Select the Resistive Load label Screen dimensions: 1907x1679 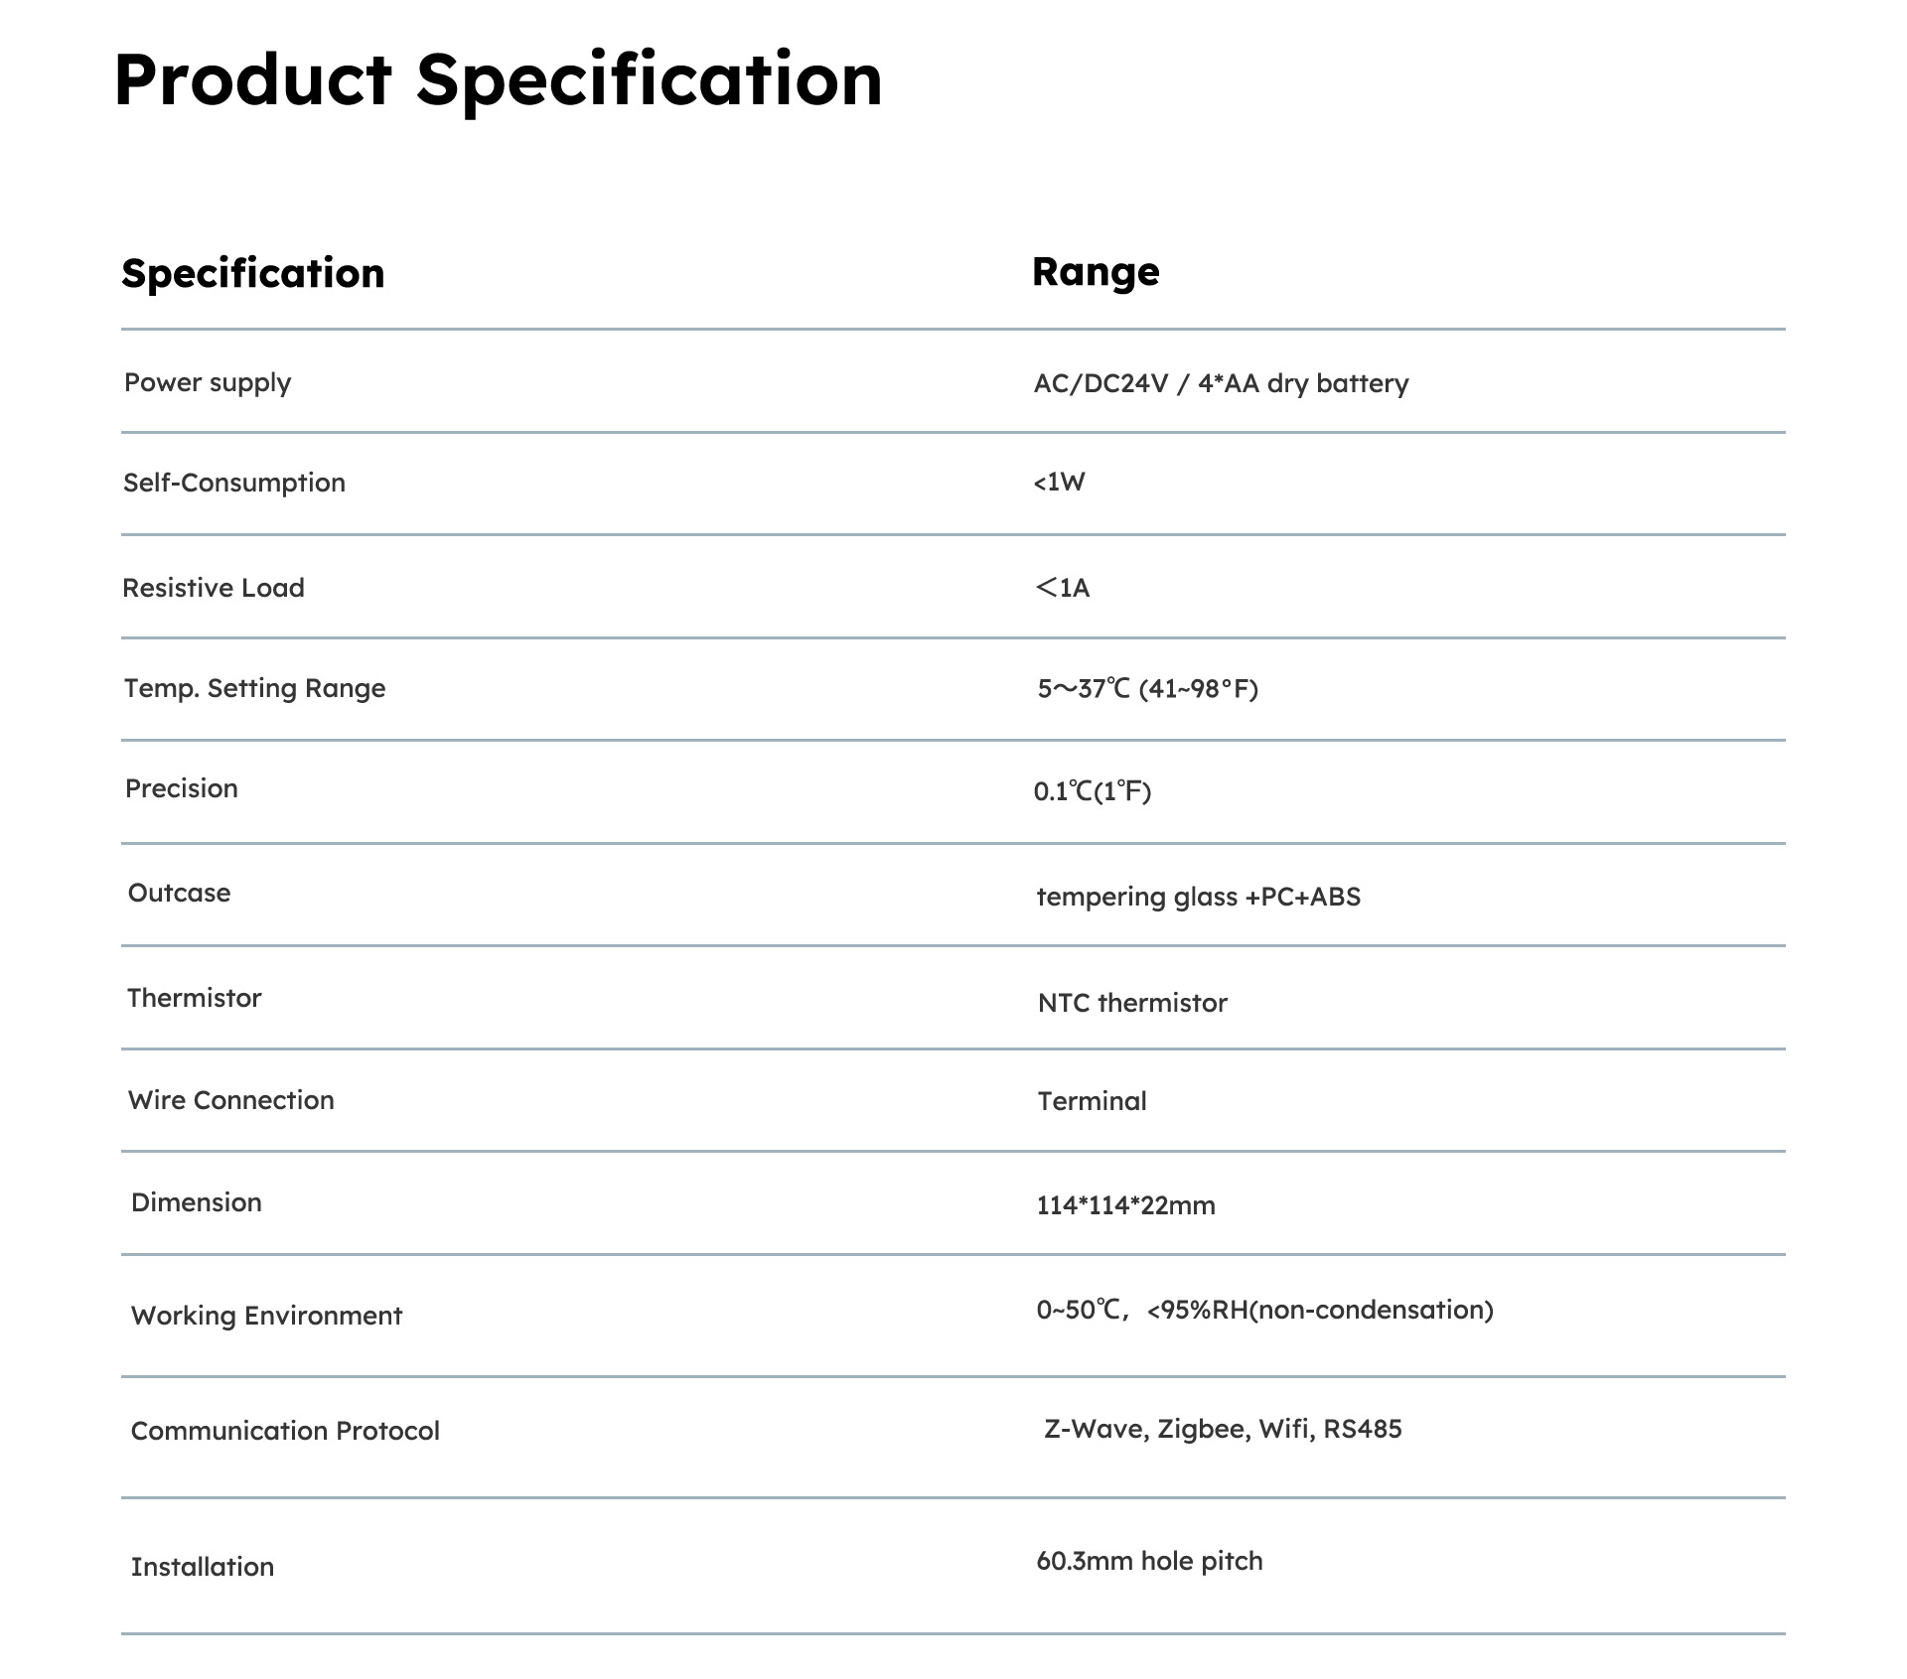(x=214, y=588)
